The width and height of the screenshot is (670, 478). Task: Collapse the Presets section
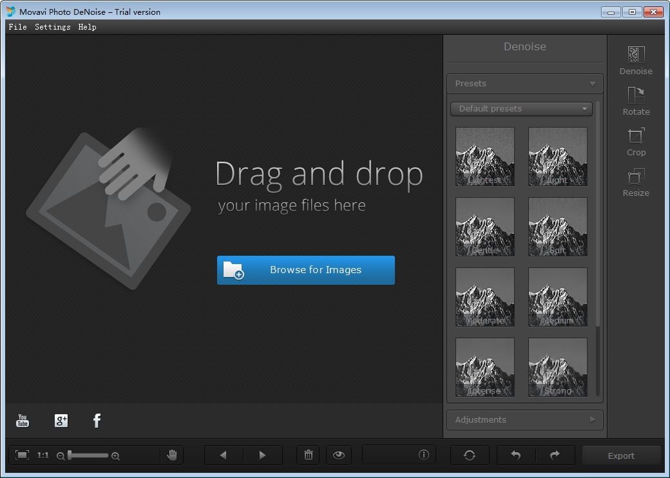click(524, 84)
